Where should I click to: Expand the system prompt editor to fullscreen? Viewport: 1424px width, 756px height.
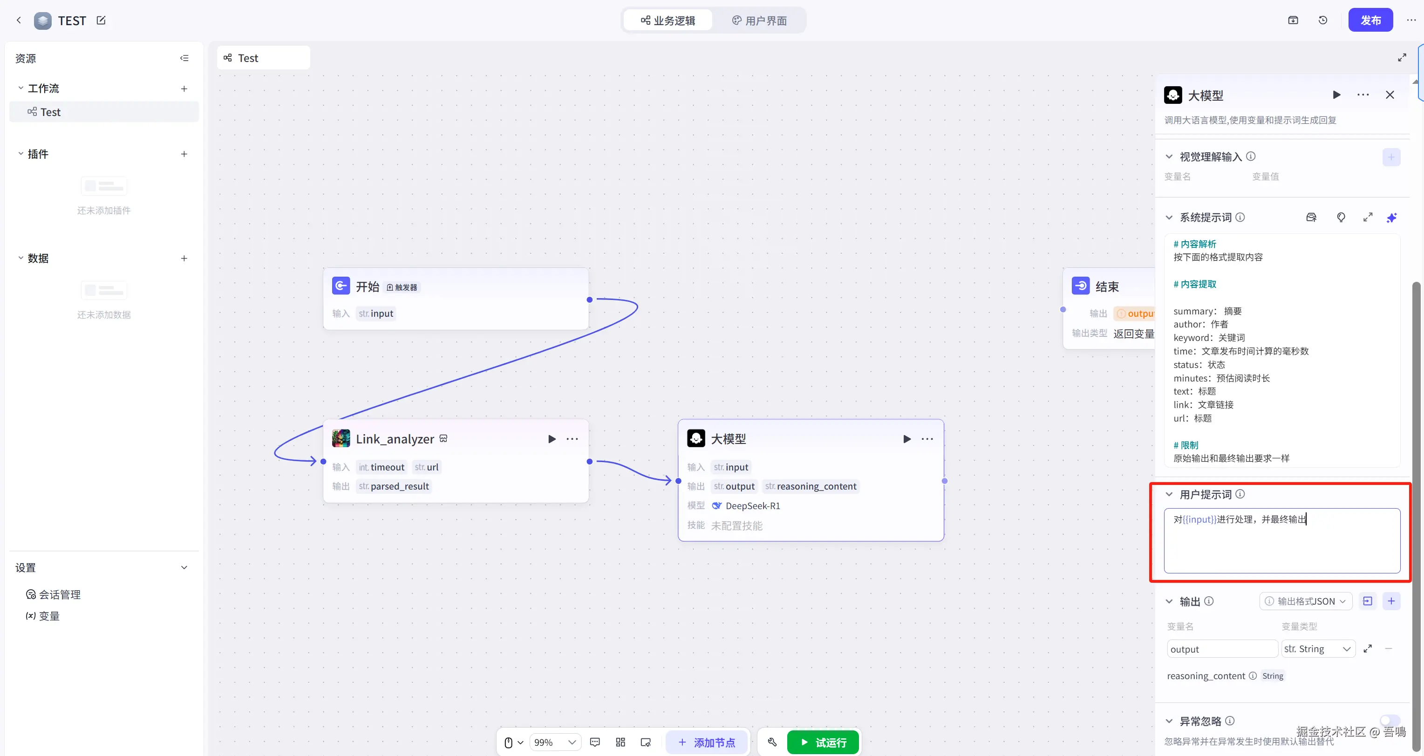pyautogui.click(x=1368, y=217)
